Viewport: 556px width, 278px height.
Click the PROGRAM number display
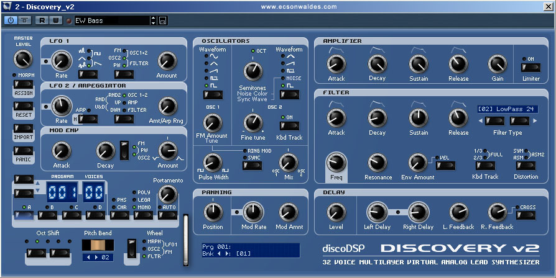click(62, 192)
